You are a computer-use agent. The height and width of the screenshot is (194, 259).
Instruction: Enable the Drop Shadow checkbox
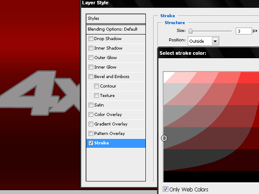coord(91,39)
